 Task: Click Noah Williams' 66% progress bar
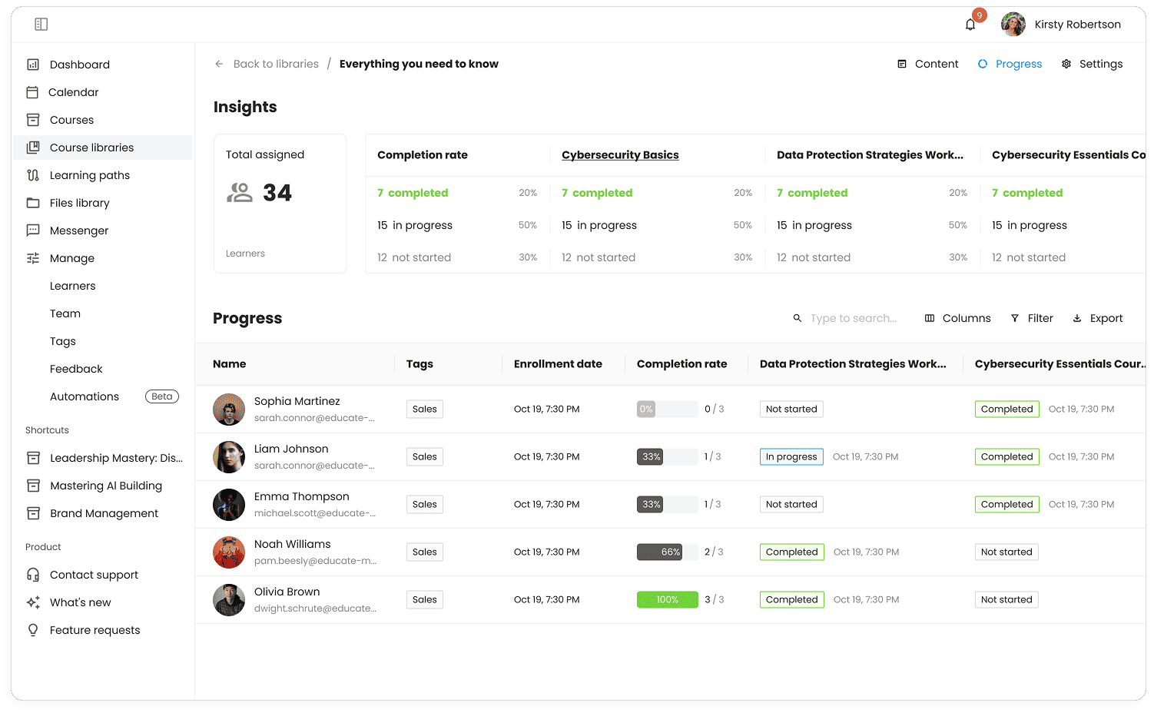coord(667,552)
